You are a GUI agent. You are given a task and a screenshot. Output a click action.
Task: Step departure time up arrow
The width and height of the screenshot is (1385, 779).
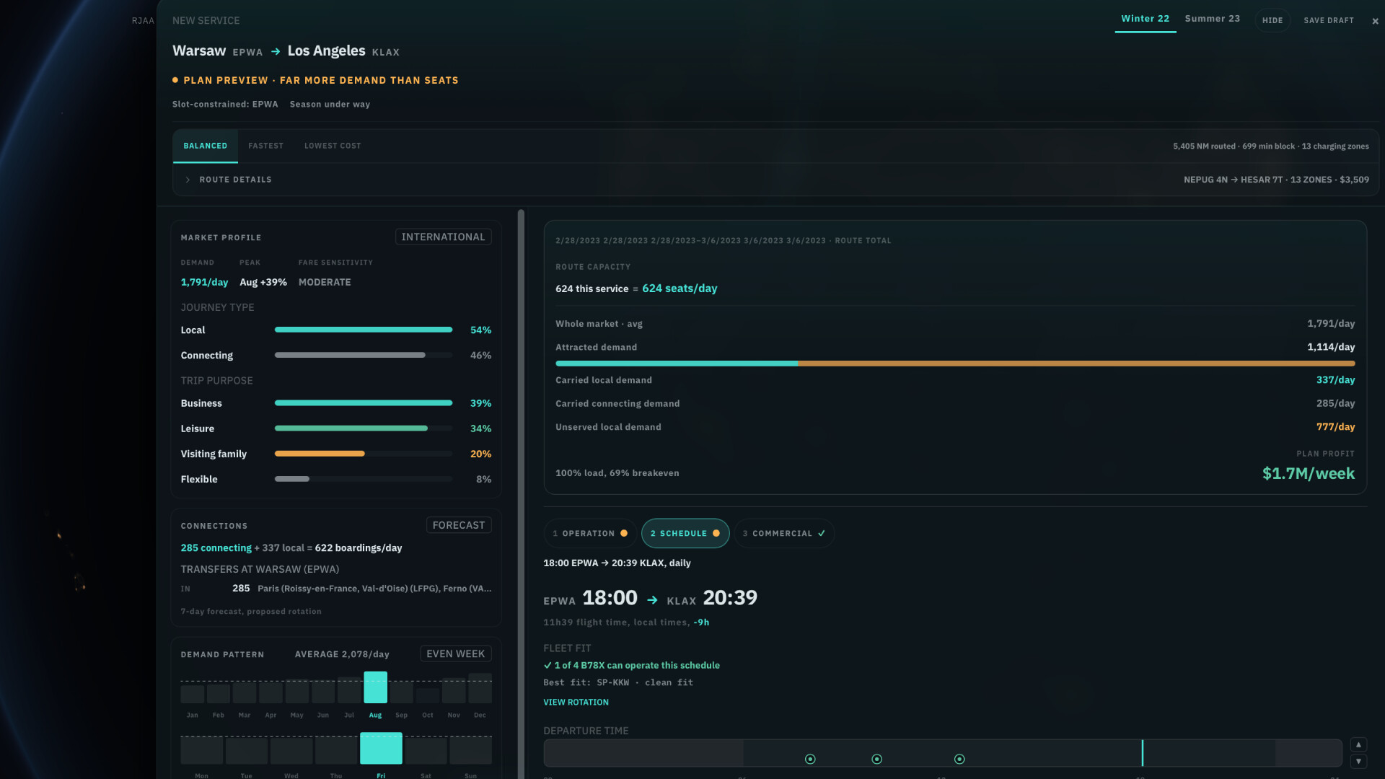1358,744
